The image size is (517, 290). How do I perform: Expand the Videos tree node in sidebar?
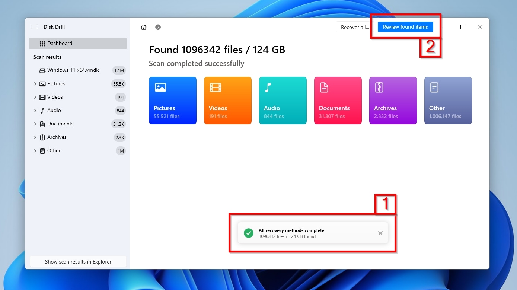[x=35, y=97]
